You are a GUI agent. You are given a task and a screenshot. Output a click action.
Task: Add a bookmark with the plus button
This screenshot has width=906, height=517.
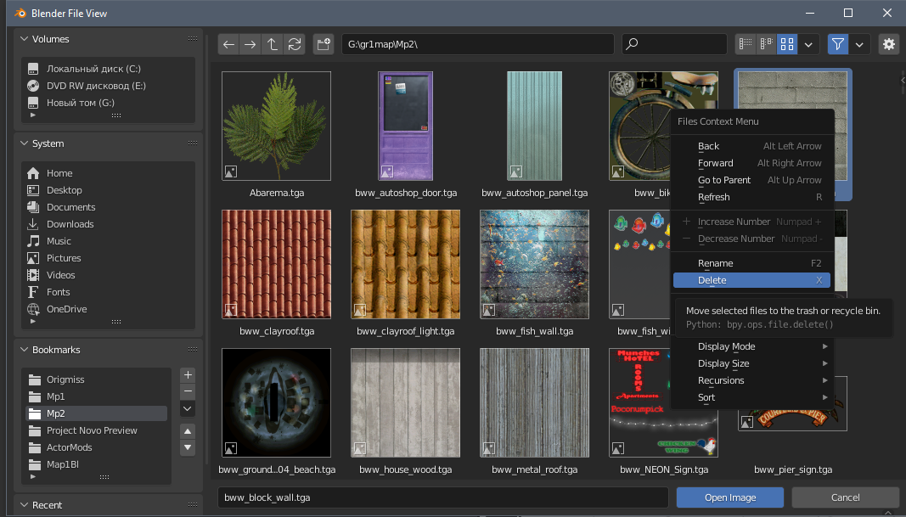[x=188, y=375]
